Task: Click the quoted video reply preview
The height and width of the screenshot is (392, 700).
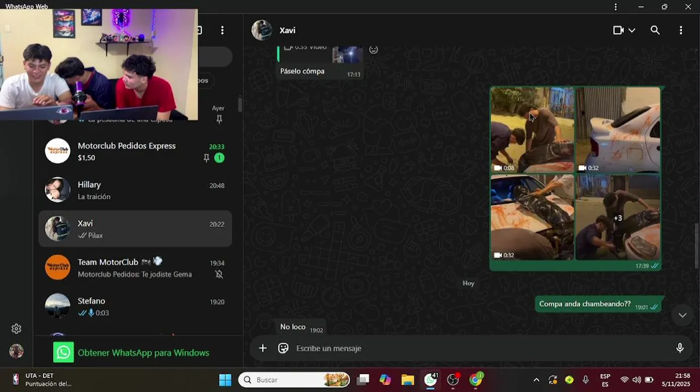Action: point(319,54)
